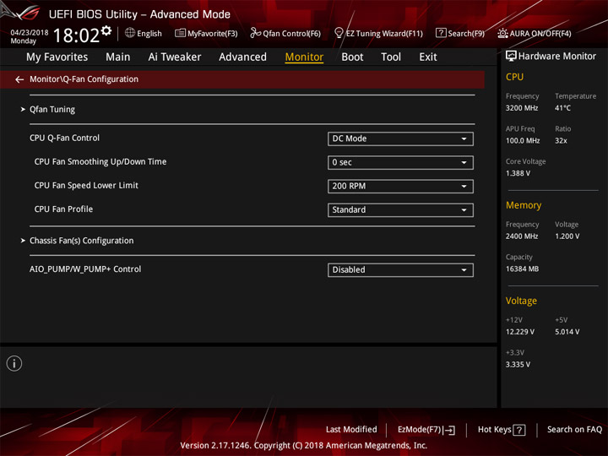608x456 pixels.
Task: Click the Version 2.17.1246 copyright text
Action: [x=304, y=446]
